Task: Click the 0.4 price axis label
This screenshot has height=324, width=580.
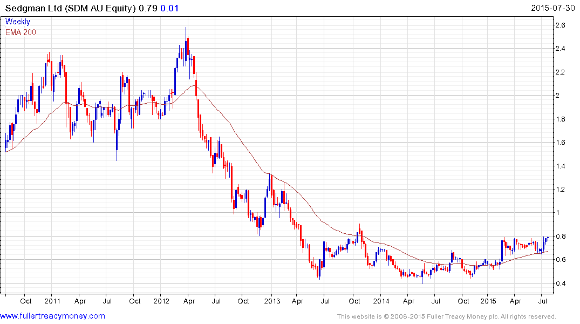Action: tap(560, 283)
